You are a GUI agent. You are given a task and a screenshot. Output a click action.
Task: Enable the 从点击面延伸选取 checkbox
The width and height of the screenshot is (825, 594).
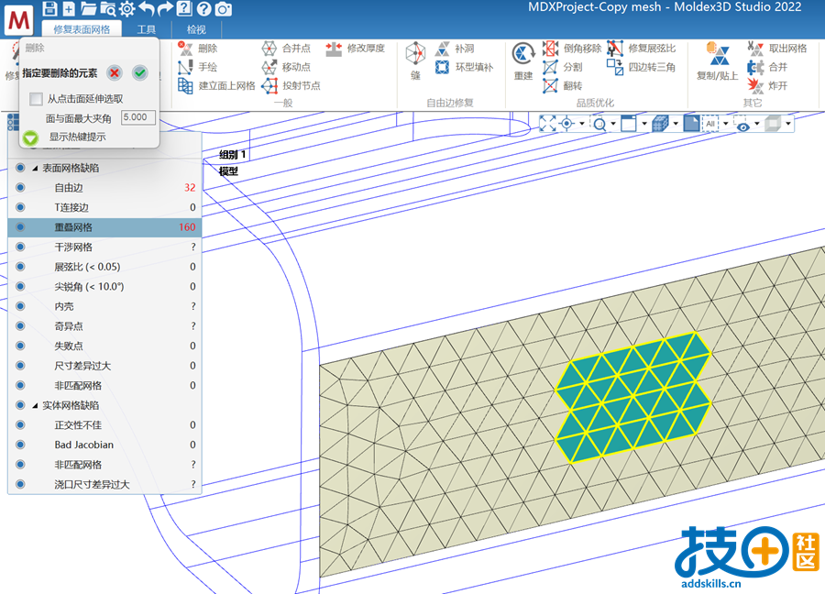point(37,99)
